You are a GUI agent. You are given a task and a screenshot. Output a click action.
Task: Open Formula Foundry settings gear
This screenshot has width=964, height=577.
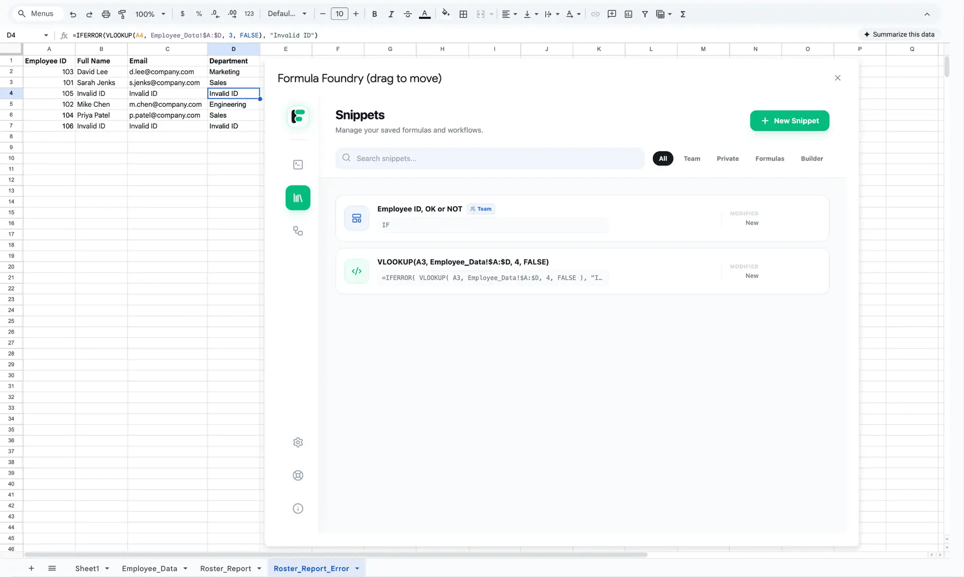click(x=298, y=442)
